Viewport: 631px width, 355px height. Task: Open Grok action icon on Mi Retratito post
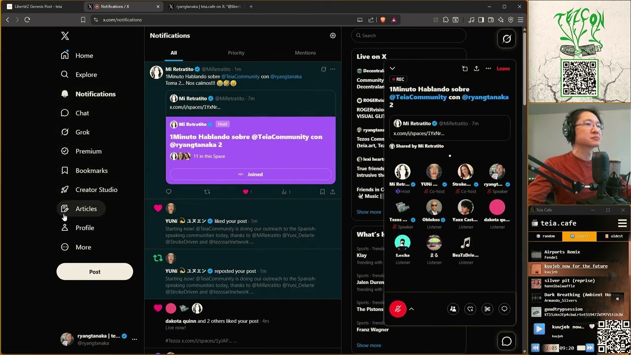click(323, 69)
